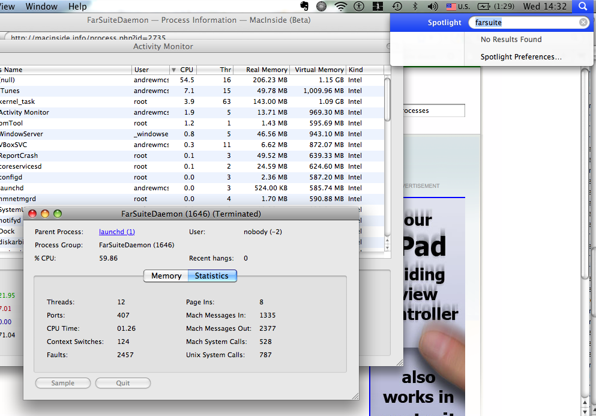Clear the Spotlight search field with X
This screenshot has width=596, height=416.
click(x=583, y=22)
